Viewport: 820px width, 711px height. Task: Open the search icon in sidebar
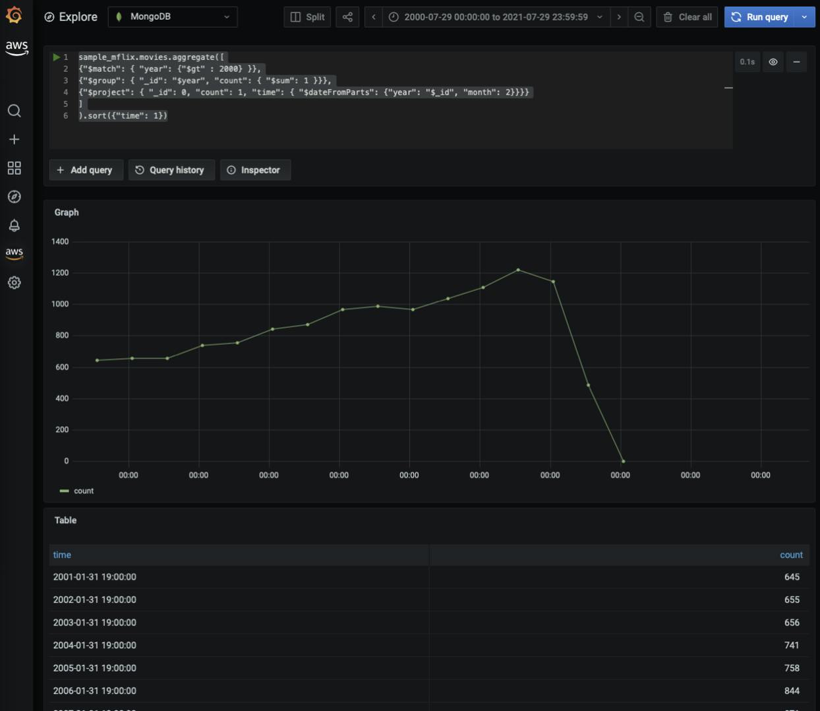14,111
